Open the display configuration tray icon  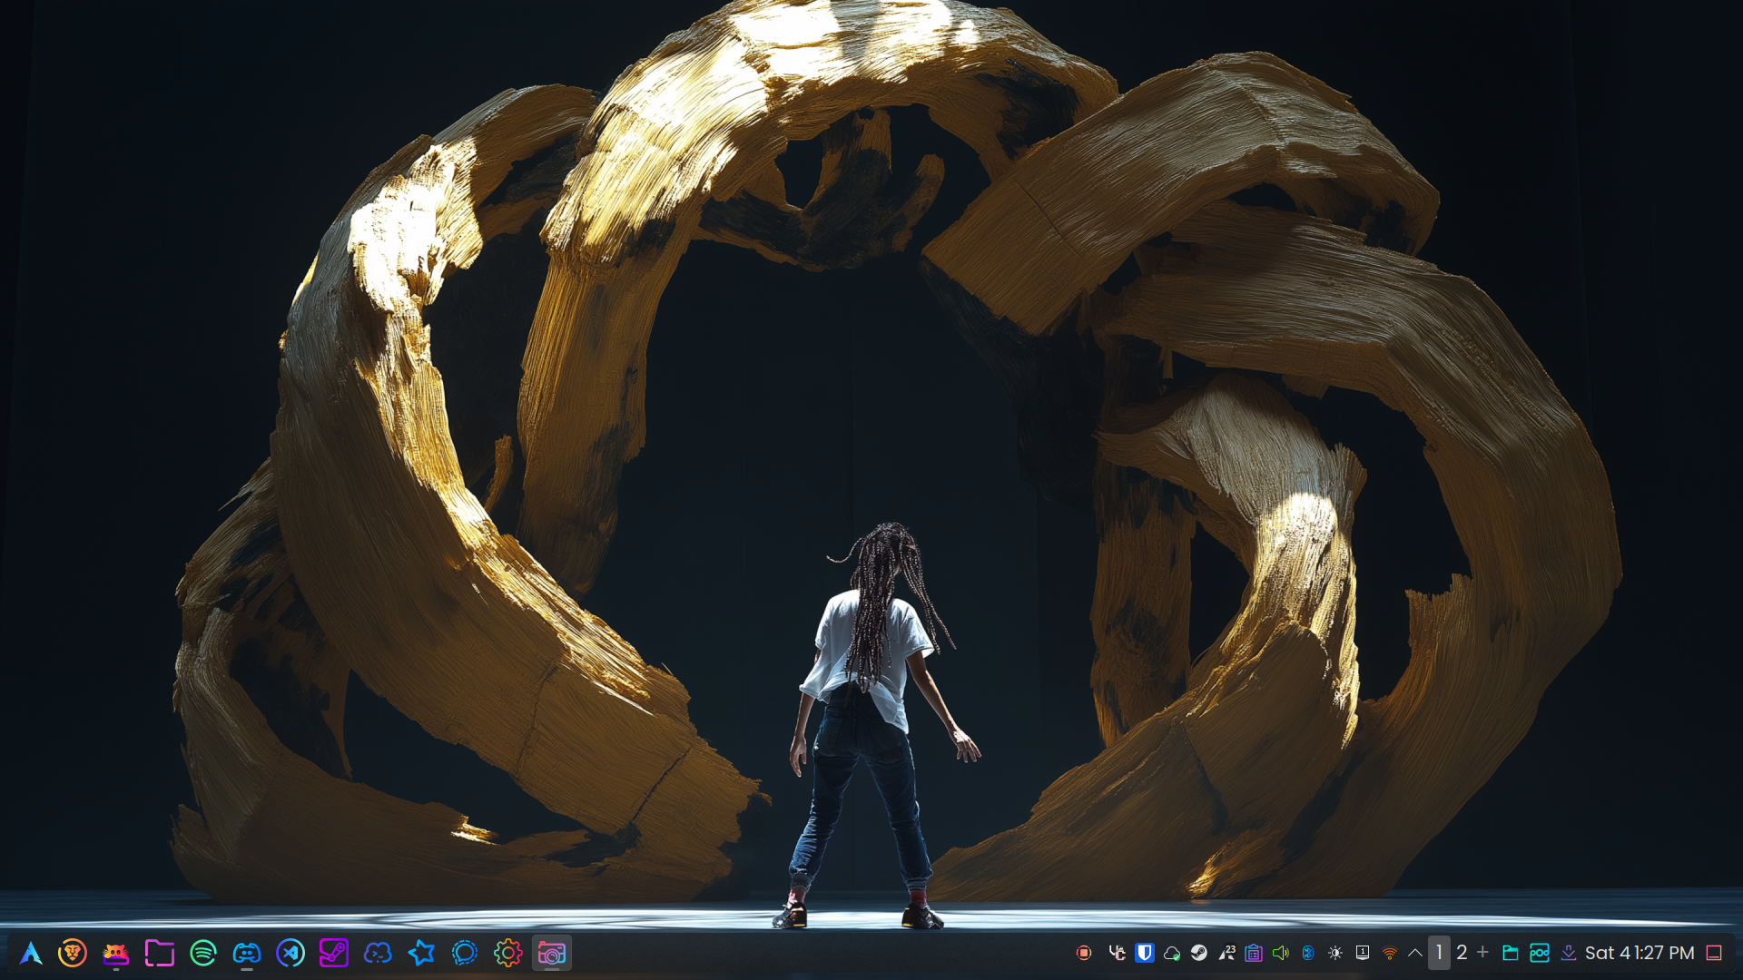pyautogui.click(x=1363, y=953)
